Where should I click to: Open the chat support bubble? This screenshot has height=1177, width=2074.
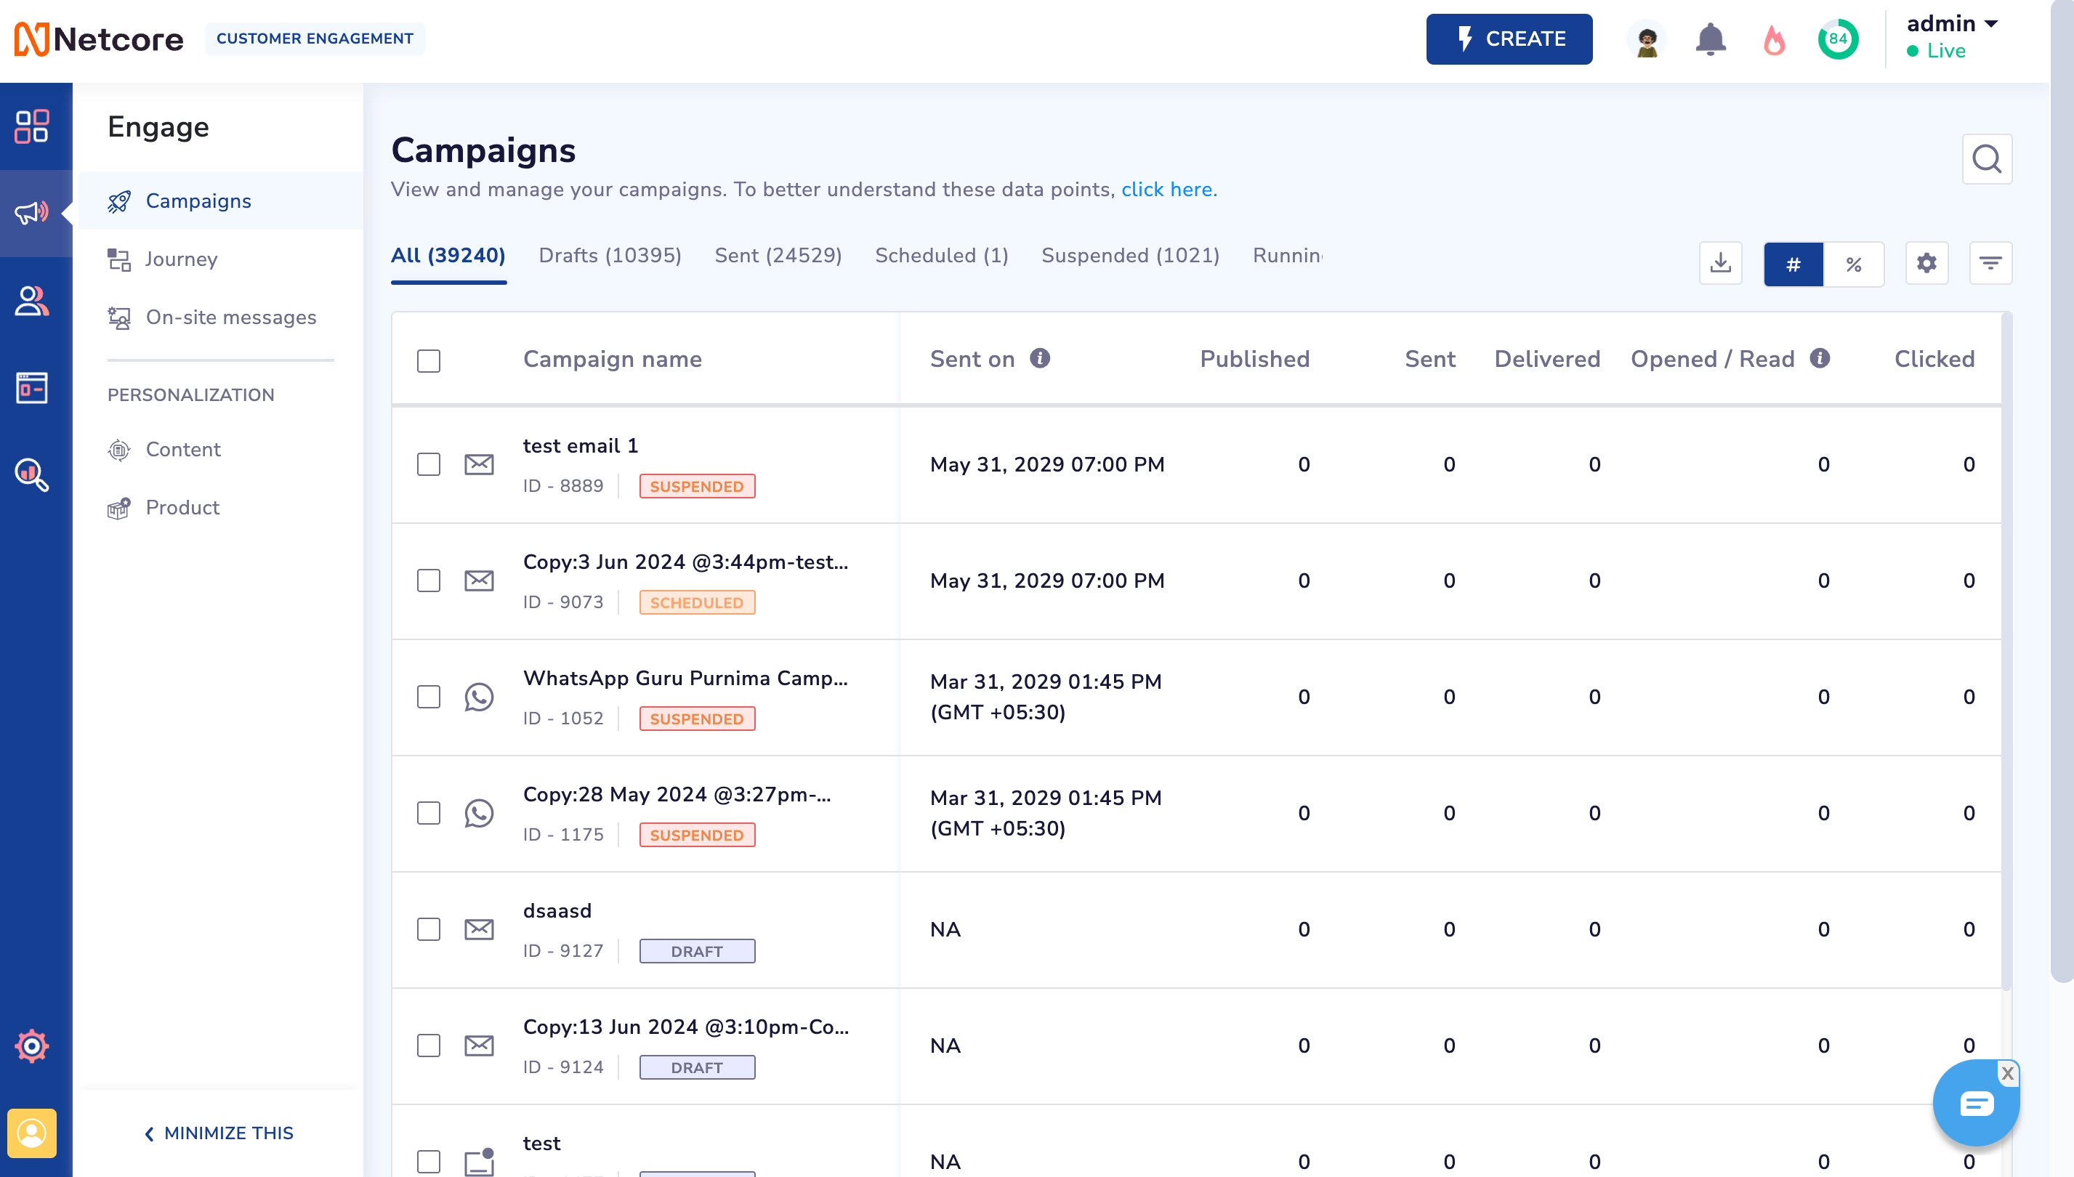point(1975,1103)
